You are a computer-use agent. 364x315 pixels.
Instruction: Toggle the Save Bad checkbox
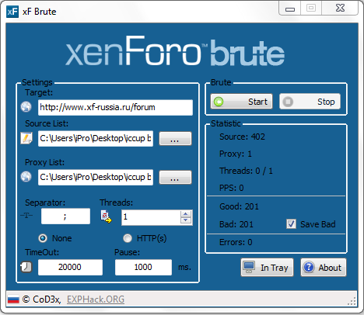point(291,224)
